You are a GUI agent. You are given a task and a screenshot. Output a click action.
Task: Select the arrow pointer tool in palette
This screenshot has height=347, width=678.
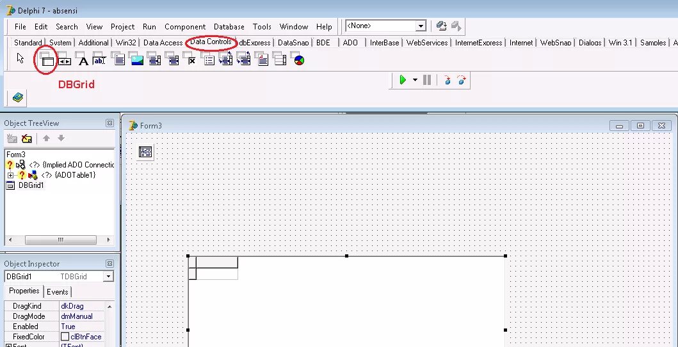pos(20,58)
